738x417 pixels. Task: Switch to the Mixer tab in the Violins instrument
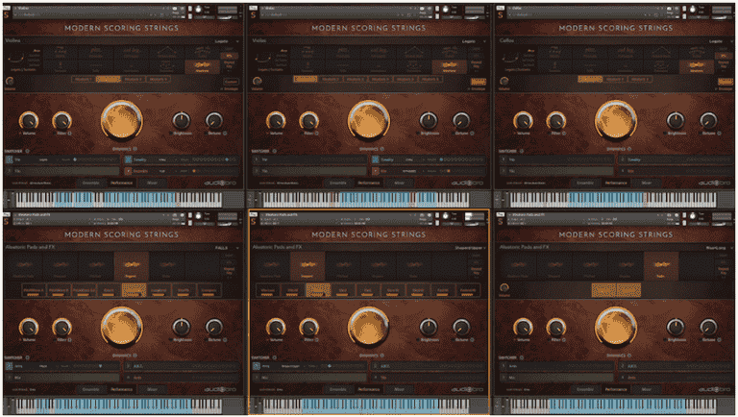click(152, 184)
